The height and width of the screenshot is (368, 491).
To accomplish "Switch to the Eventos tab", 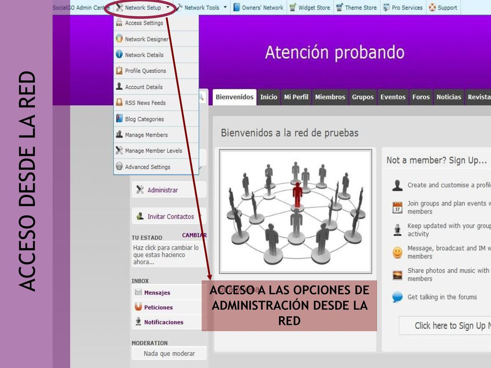I will tap(393, 97).
